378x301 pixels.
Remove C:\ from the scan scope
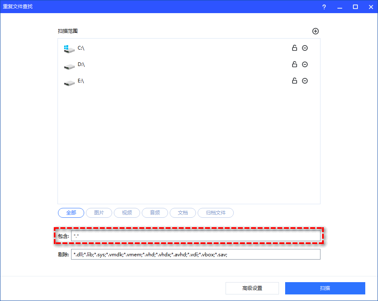point(305,48)
